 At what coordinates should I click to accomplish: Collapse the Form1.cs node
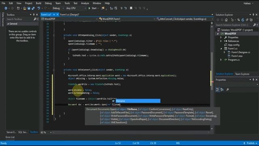coord(221,49)
